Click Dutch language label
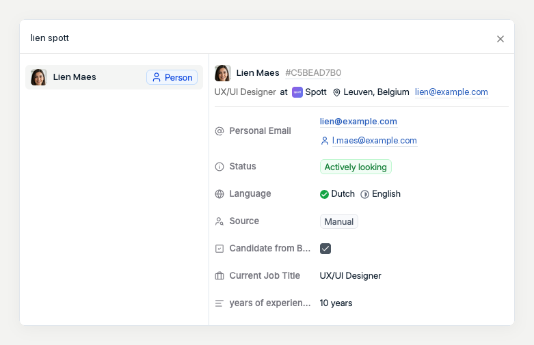 point(343,194)
